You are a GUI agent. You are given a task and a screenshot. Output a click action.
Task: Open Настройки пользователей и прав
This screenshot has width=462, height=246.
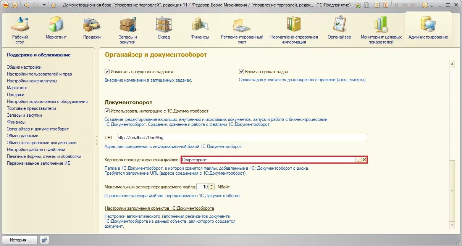(39, 74)
